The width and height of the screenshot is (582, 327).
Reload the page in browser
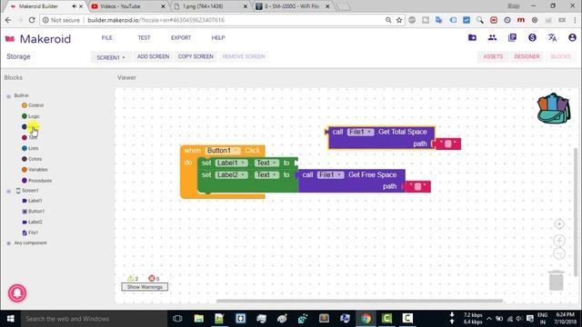pyautogui.click(x=32, y=20)
